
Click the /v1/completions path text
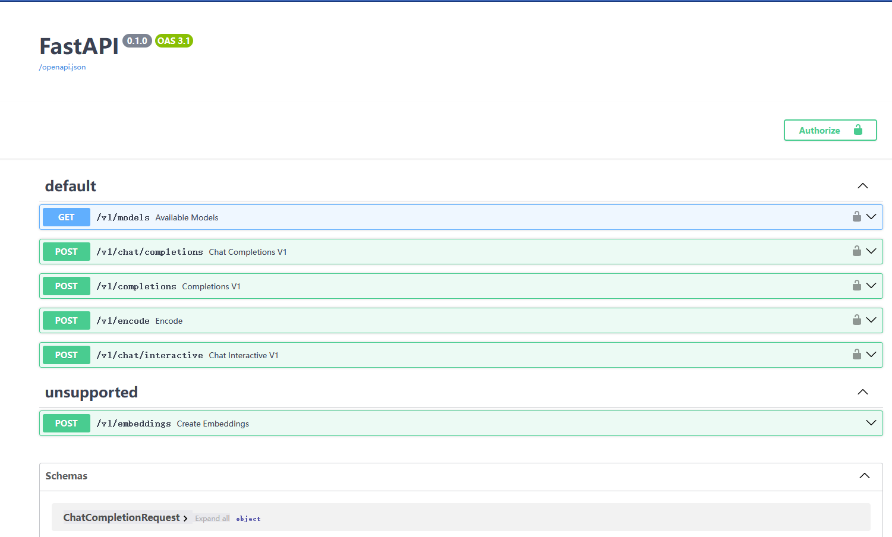click(137, 286)
